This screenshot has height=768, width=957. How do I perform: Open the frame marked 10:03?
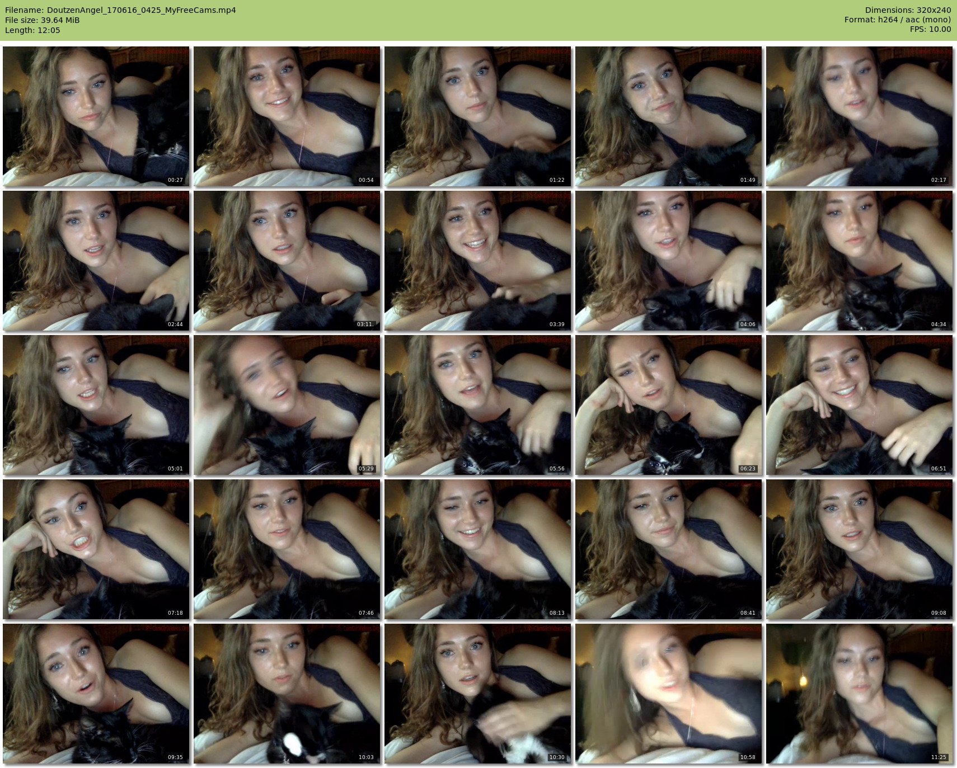coord(287,694)
